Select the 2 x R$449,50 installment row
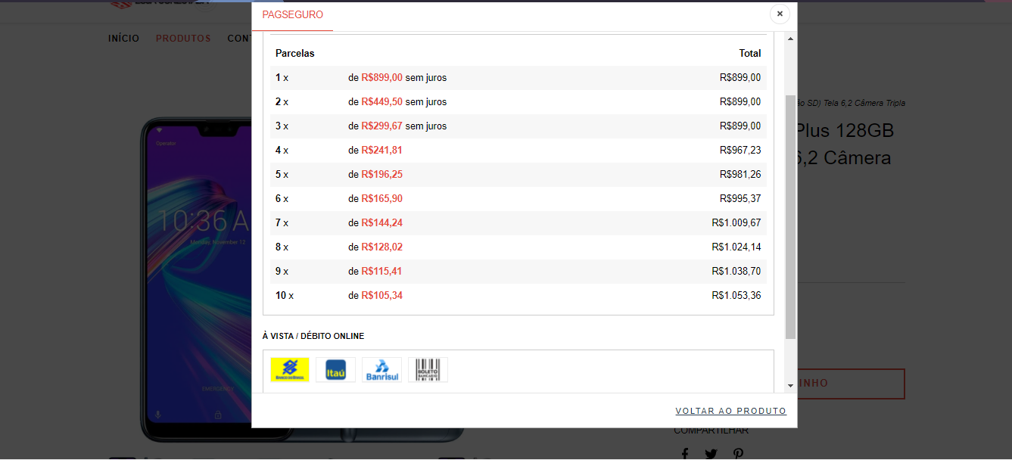The height and width of the screenshot is (460, 1012). [x=518, y=102]
